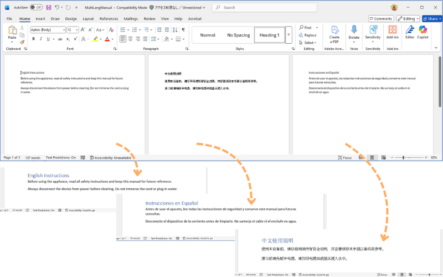Apply the Heading 1 style
This screenshot has height=277, width=443.
(269, 35)
